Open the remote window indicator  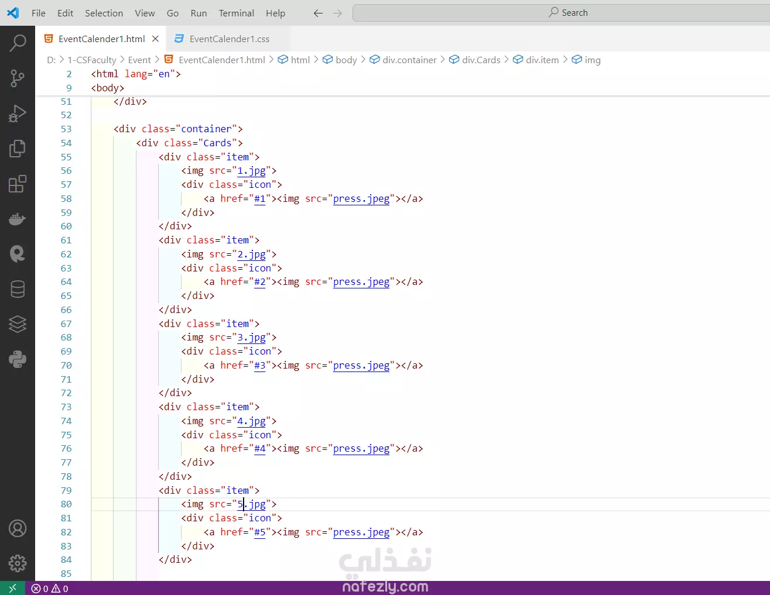[12, 588]
